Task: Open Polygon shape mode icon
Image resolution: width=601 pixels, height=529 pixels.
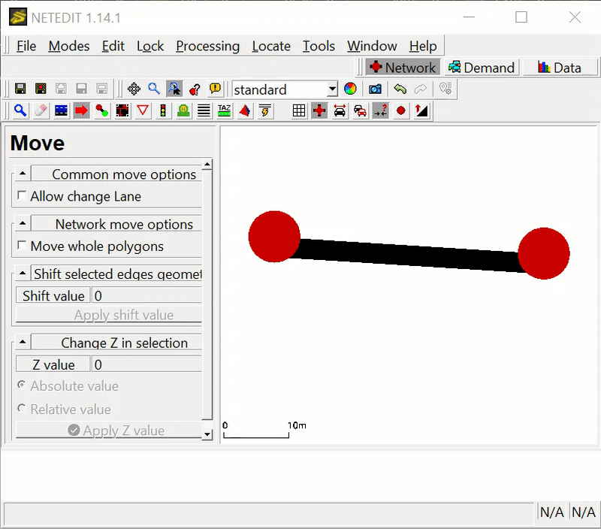Action: [x=245, y=110]
